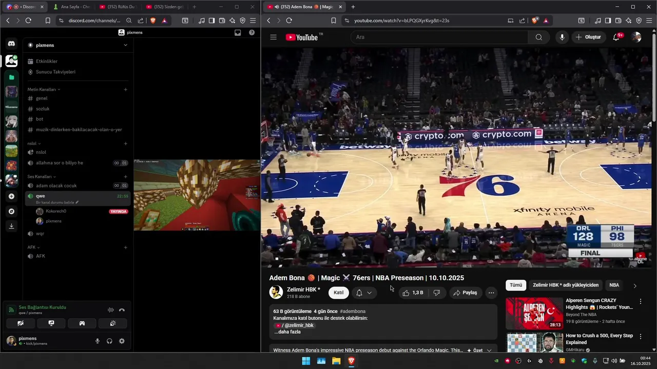
Task: Open channel notification bell dropdown
Action: (364, 293)
